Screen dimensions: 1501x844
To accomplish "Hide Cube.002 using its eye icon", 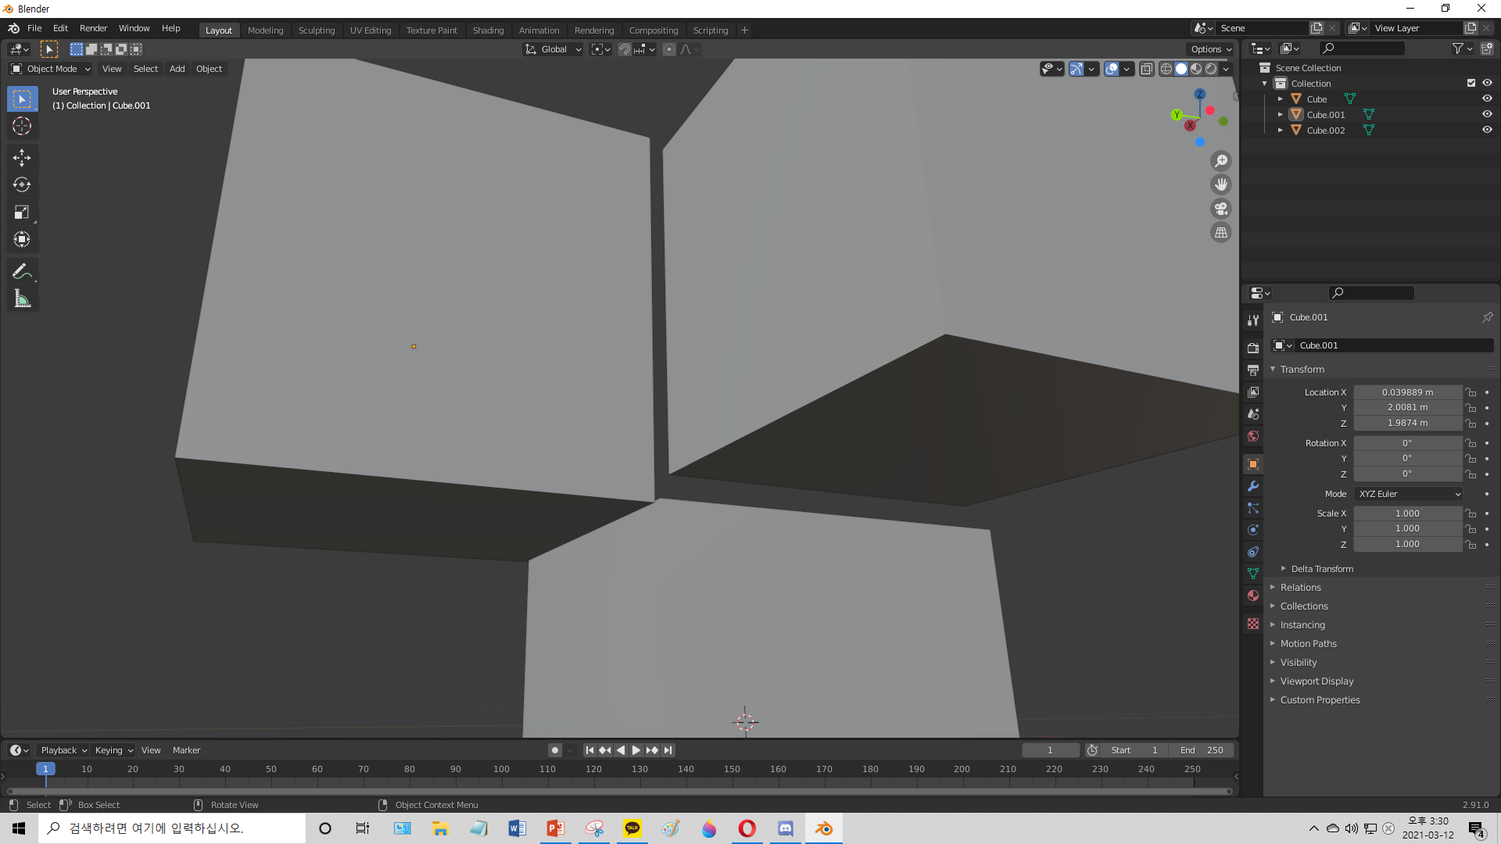I will click(1487, 131).
